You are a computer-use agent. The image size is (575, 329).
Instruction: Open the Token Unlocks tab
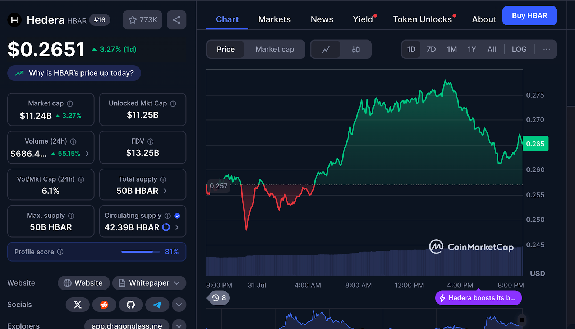point(422,19)
